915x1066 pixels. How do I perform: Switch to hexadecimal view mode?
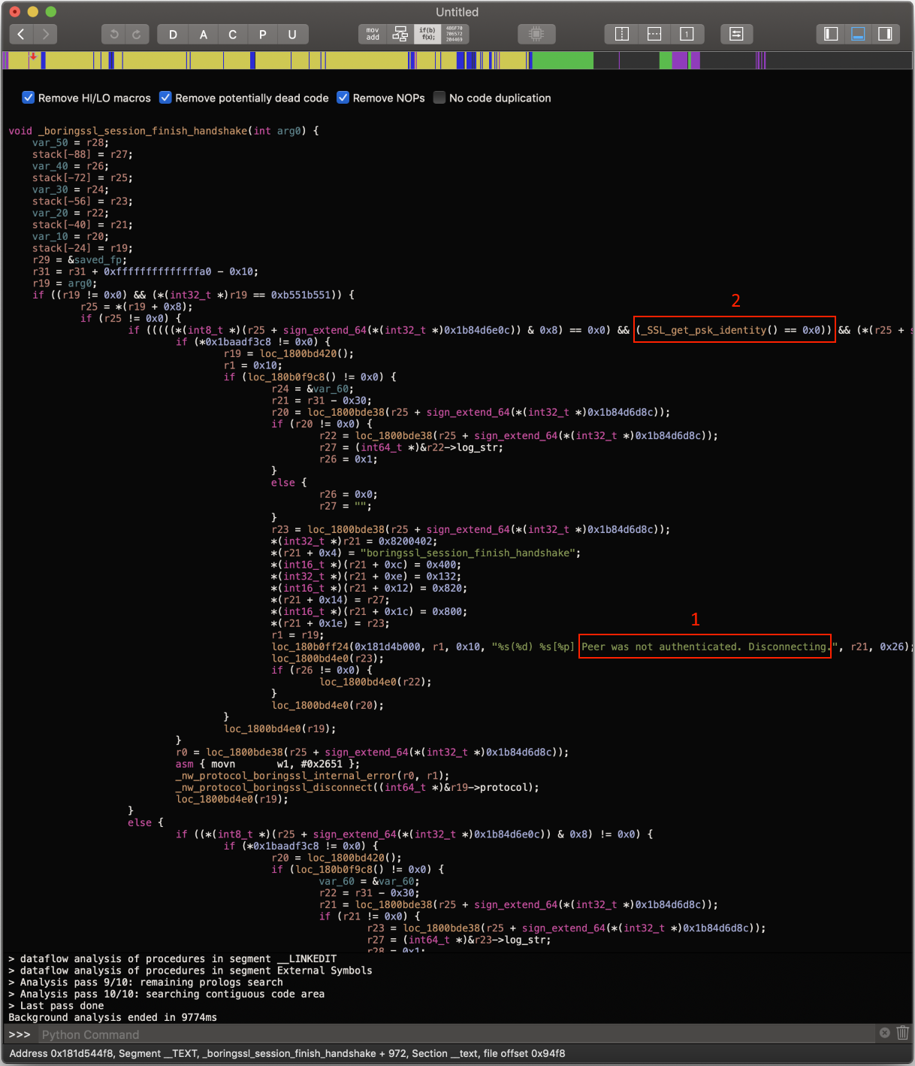(454, 34)
